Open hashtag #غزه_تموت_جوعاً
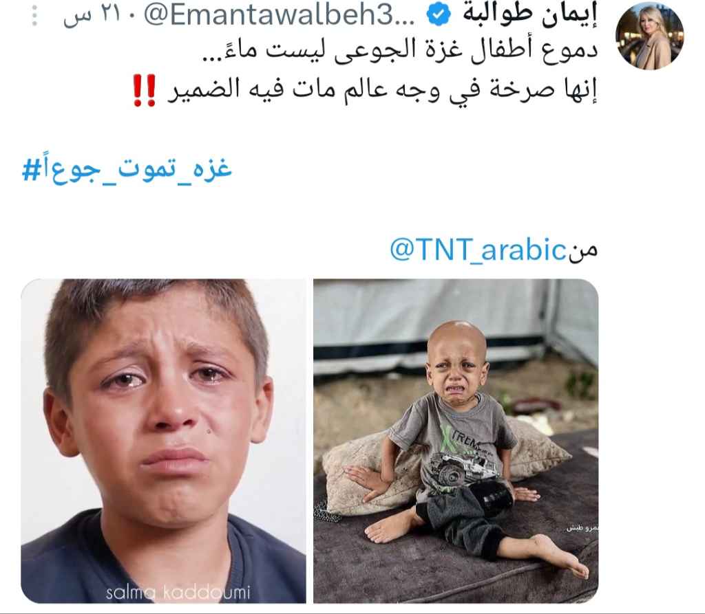The image size is (705, 614). (127, 168)
